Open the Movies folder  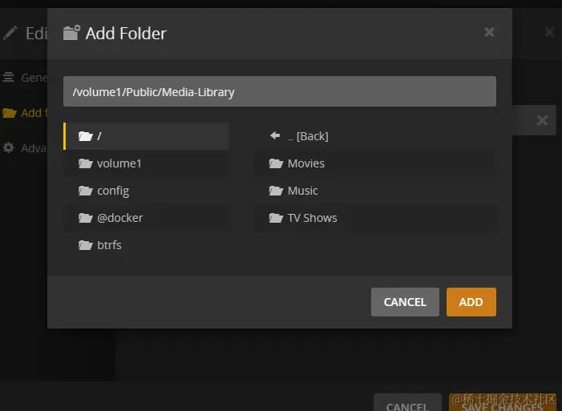[375, 163]
